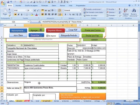Click Insertar cells button
This screenshot has width=140, height=105.
pos(111,9)
